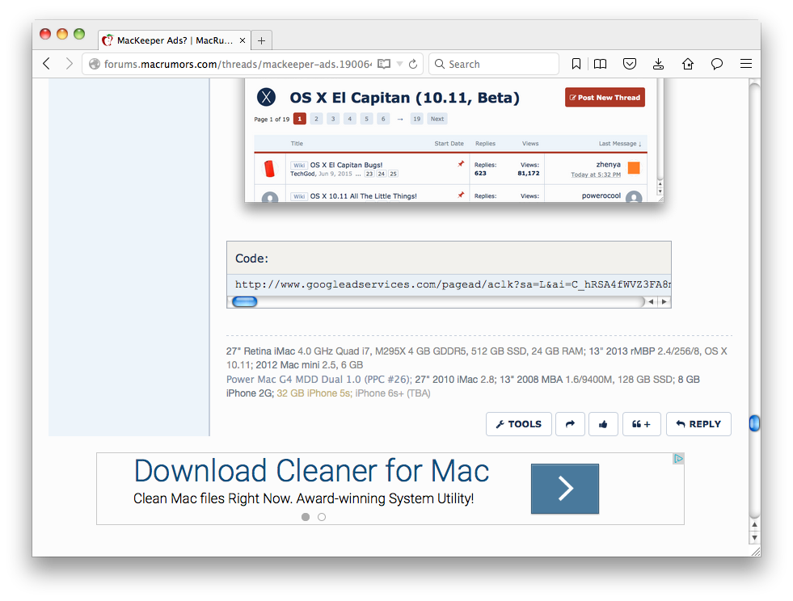The height and width of the screenshot is (601, 793).
Task: Open page 2 in the embedded pagination
Action: pyautogui.click(x=316, y=119)
